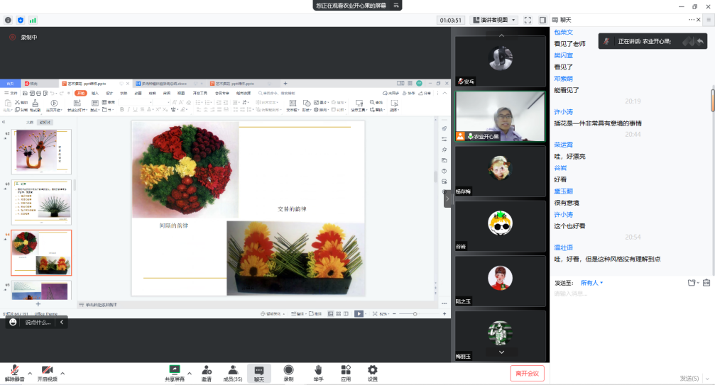
Task: Click the Invite (邀请) icon
Action: pyautogui.click(x=206, y=373)
